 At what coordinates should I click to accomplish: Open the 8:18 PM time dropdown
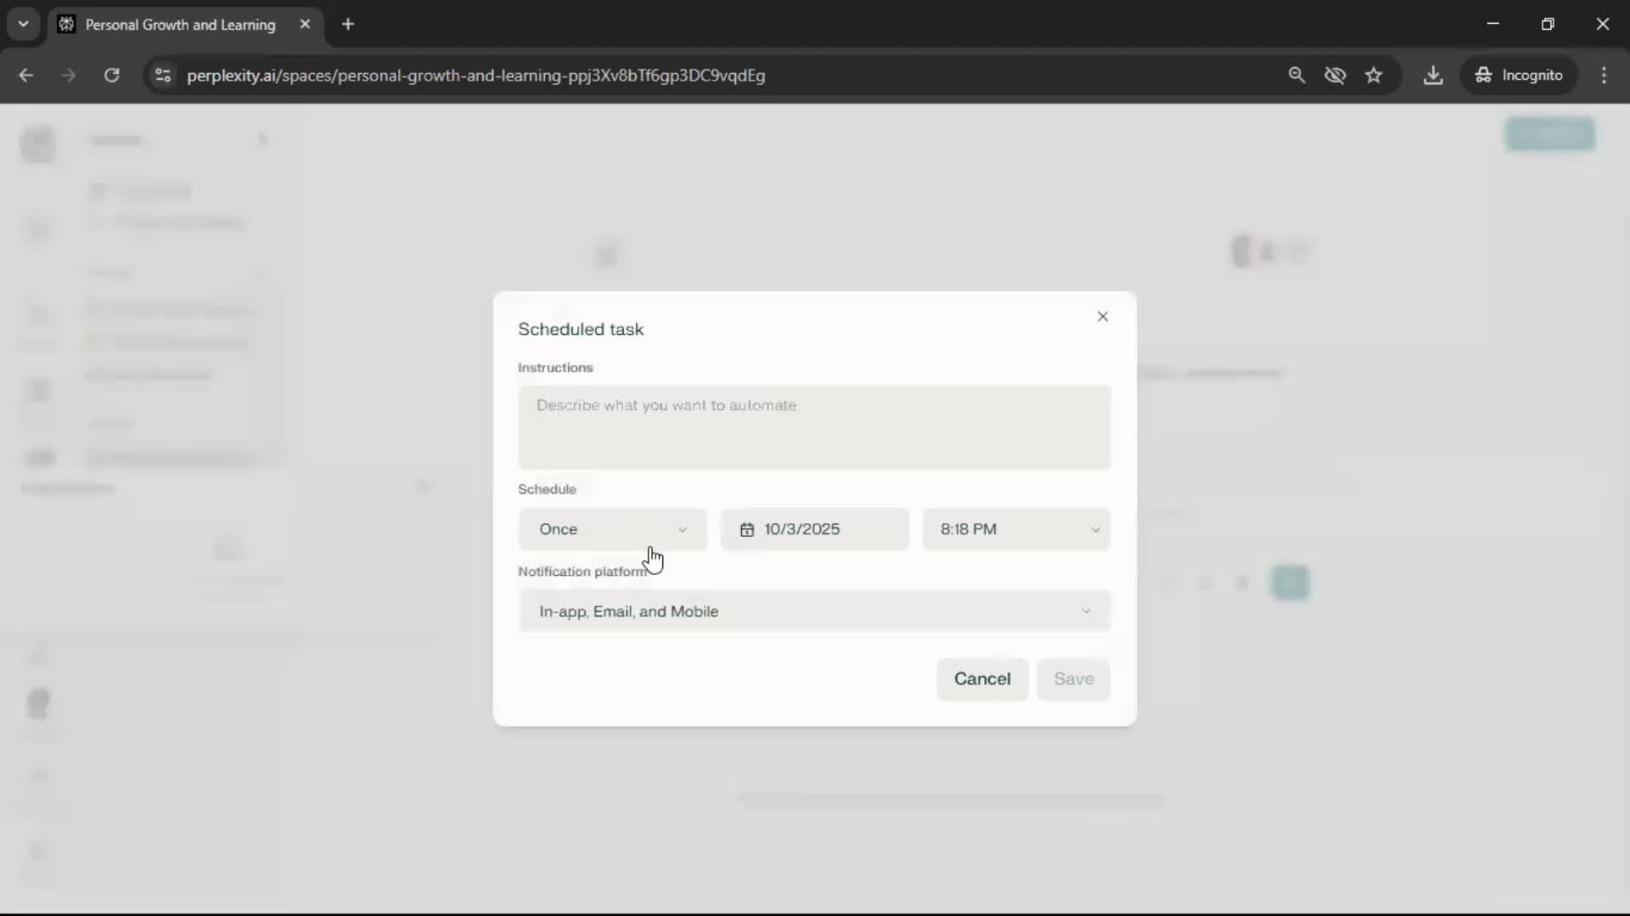coord(1016,529)
